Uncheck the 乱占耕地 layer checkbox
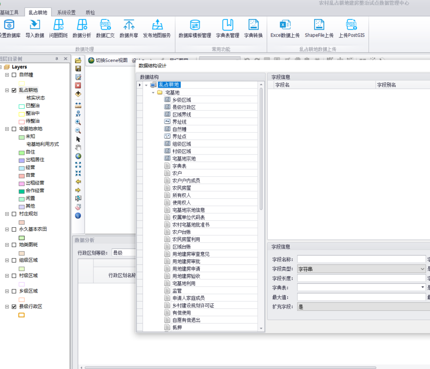Screen dimensions: 430x369 14,90
